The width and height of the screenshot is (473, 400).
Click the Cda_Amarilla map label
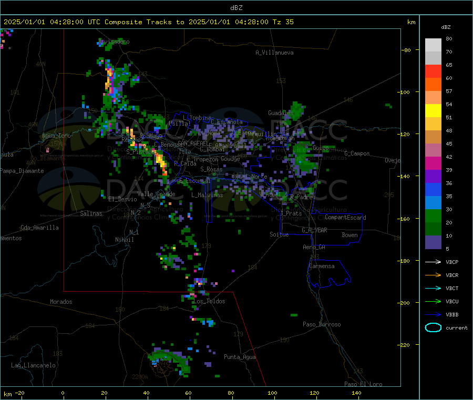tap(39, 228)
